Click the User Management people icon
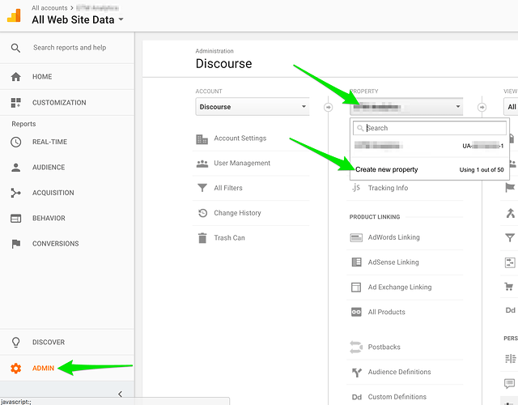 click(x=202, y=164)
